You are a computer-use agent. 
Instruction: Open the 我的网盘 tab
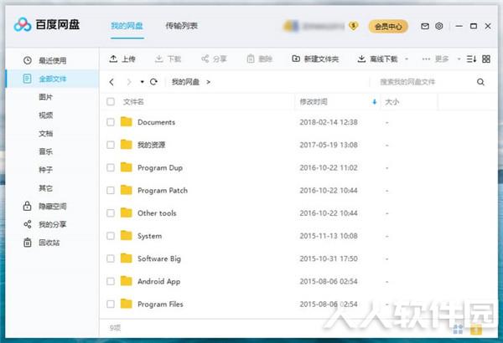(127, 26)
